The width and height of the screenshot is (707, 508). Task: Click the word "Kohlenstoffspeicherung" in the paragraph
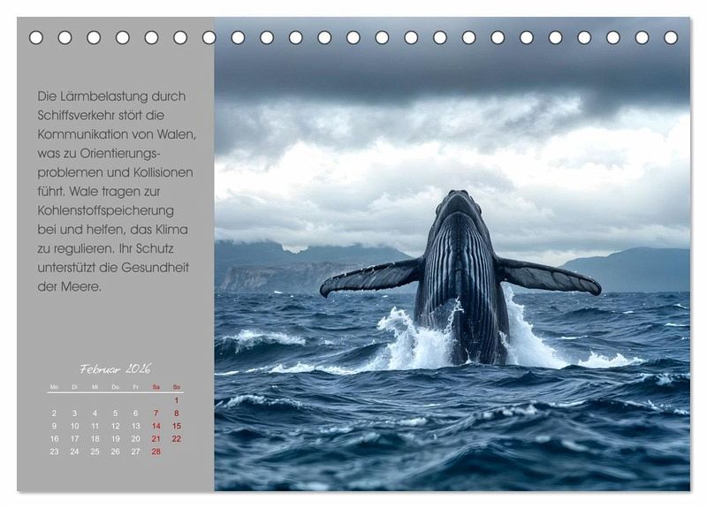click(x=105, y=210)
